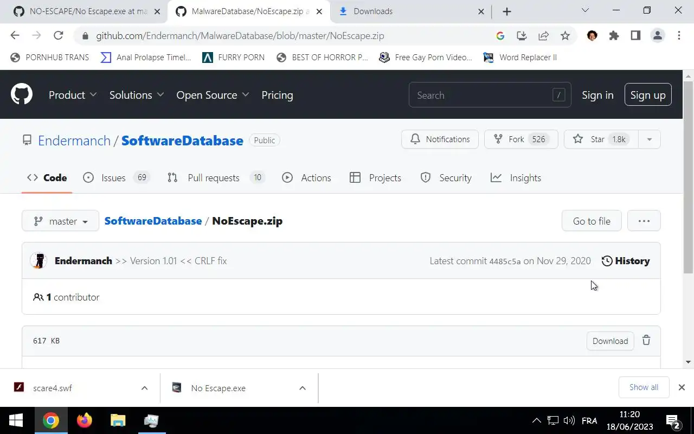The image size is (694, 434).
Task: Open the Pricing page
Action: tap(277, 95)
